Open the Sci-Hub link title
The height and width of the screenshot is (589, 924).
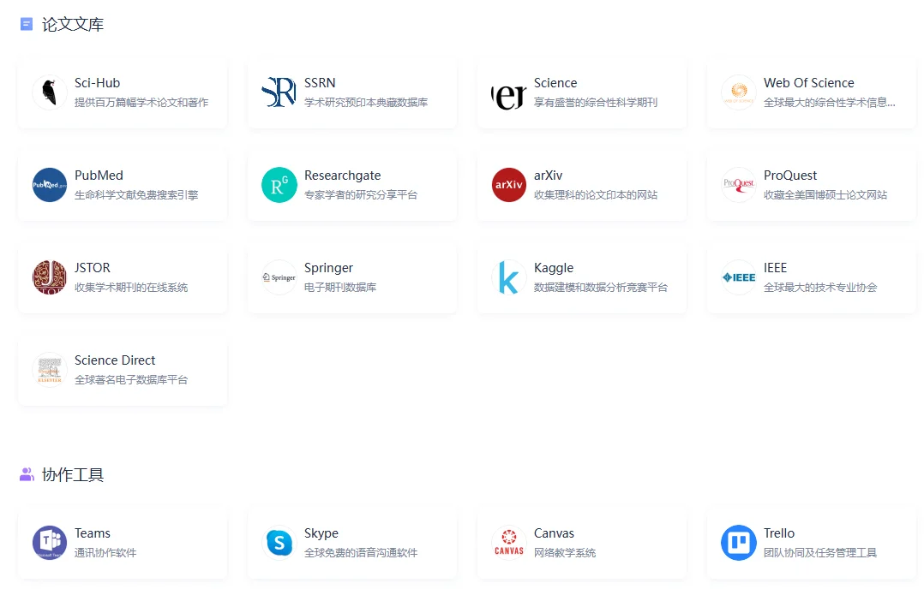coord(97,83)
